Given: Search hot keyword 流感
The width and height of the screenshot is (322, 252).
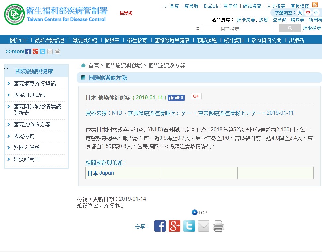Looking at the screenshot, I should [264, 20].
